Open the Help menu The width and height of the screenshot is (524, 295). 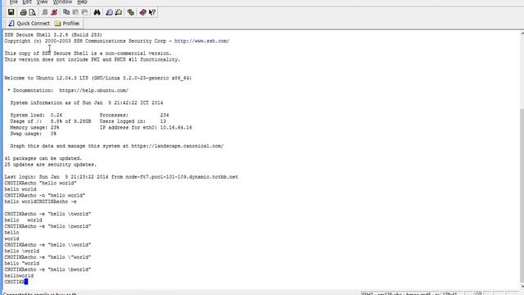pos(82,2)
